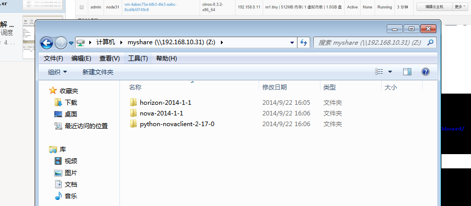
Task: Open the 帮助(H) menu
Action: (x=166, y=58)
